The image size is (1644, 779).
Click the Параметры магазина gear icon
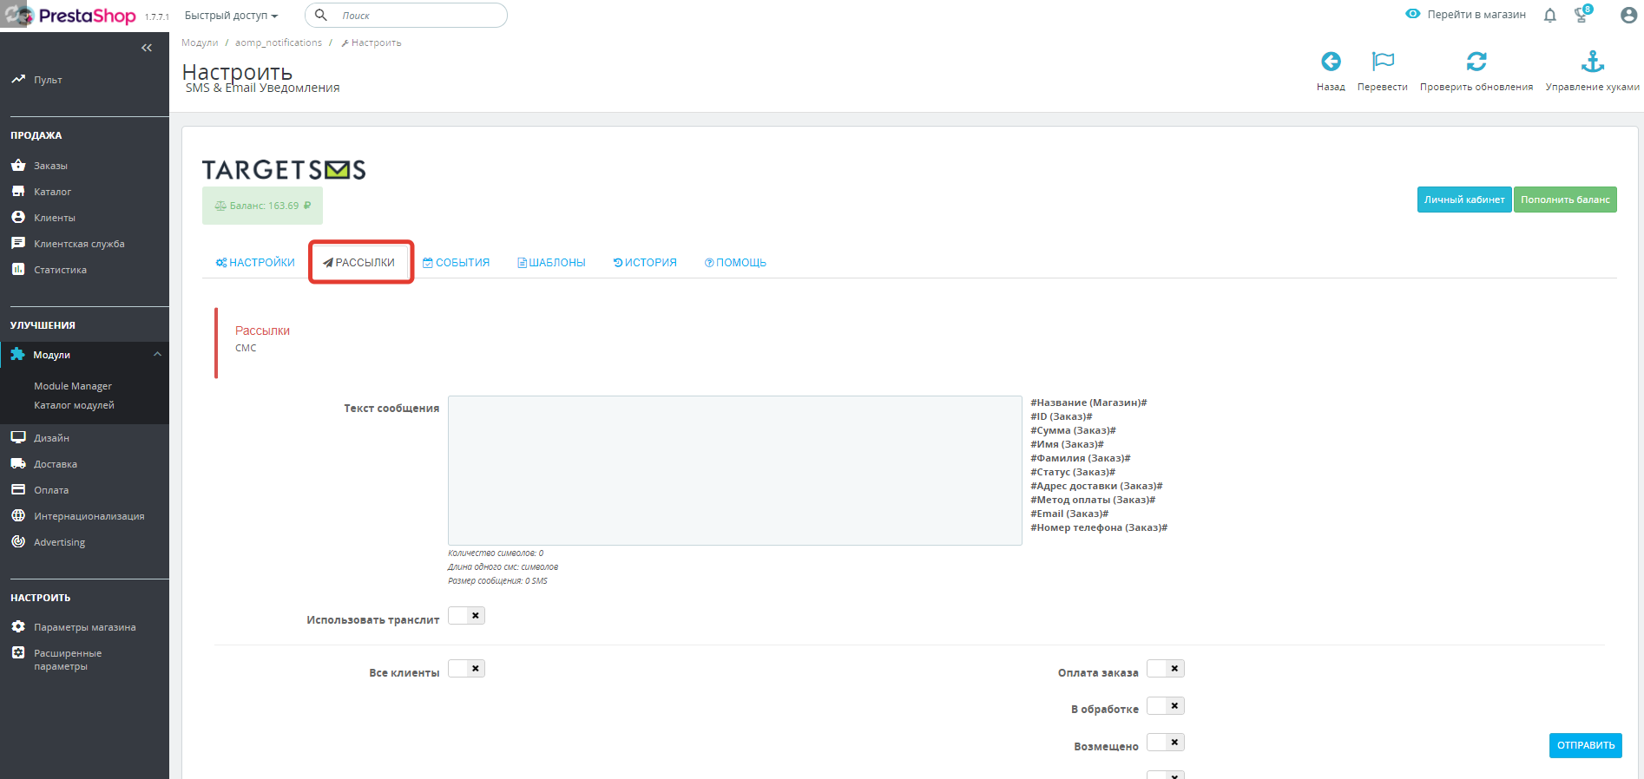click(18, 626)
